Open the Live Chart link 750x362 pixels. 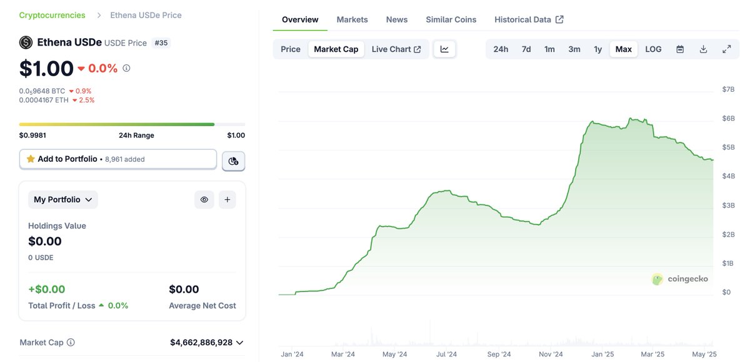396,49
